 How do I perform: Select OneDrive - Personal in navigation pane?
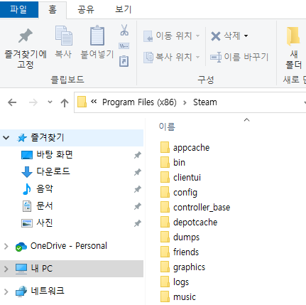point(69,246)
